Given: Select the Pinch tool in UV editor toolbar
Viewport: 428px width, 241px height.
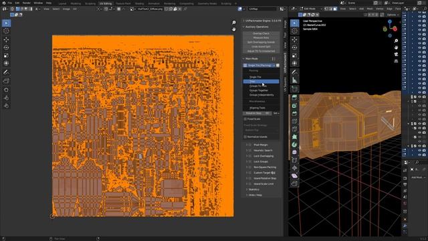Looking at the screenshot, I should [x=6, y=106].
